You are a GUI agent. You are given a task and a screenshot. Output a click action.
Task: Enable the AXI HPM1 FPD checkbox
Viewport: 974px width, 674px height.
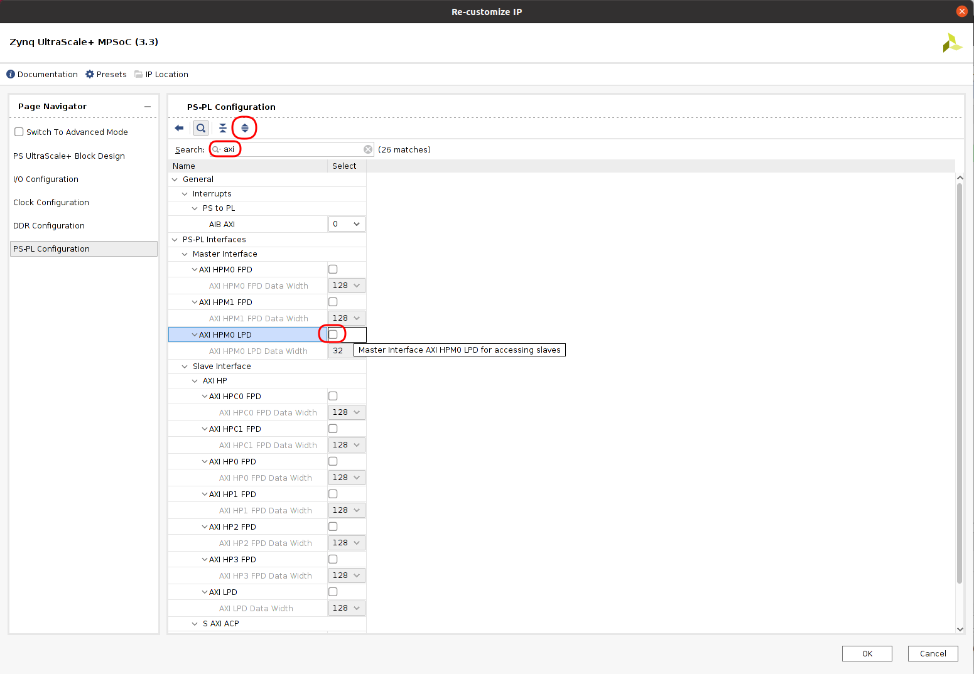[333, 302]
